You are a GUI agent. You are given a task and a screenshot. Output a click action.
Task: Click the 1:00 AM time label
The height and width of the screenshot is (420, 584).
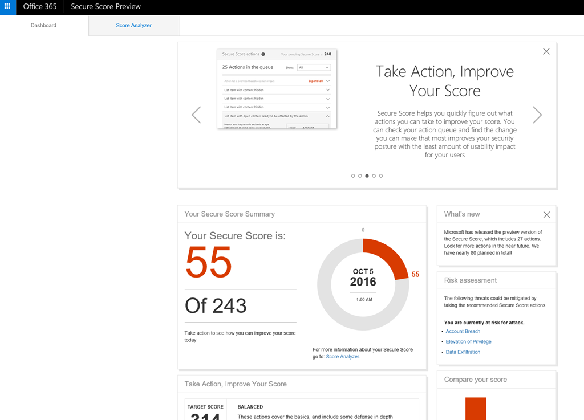tap(364, 299)
